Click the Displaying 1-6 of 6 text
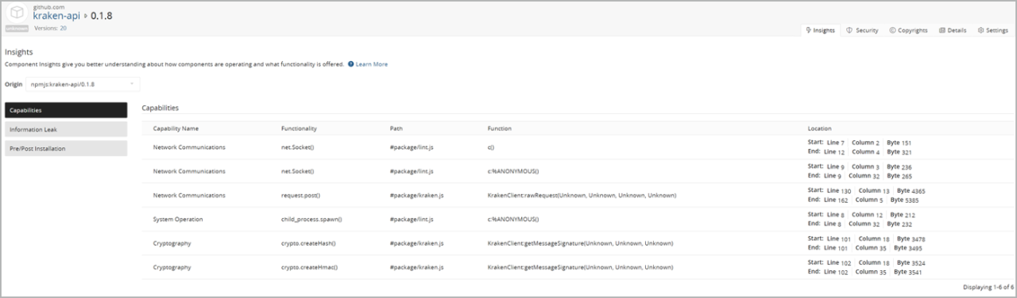 click(x=988, y=287)
